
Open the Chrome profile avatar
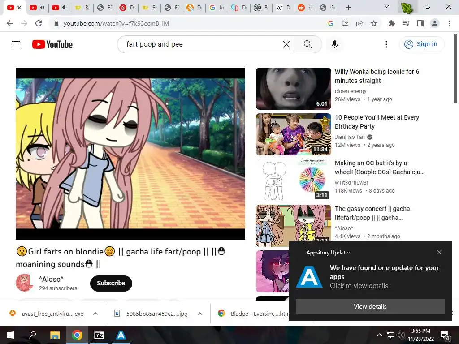(x=435, y=23)
